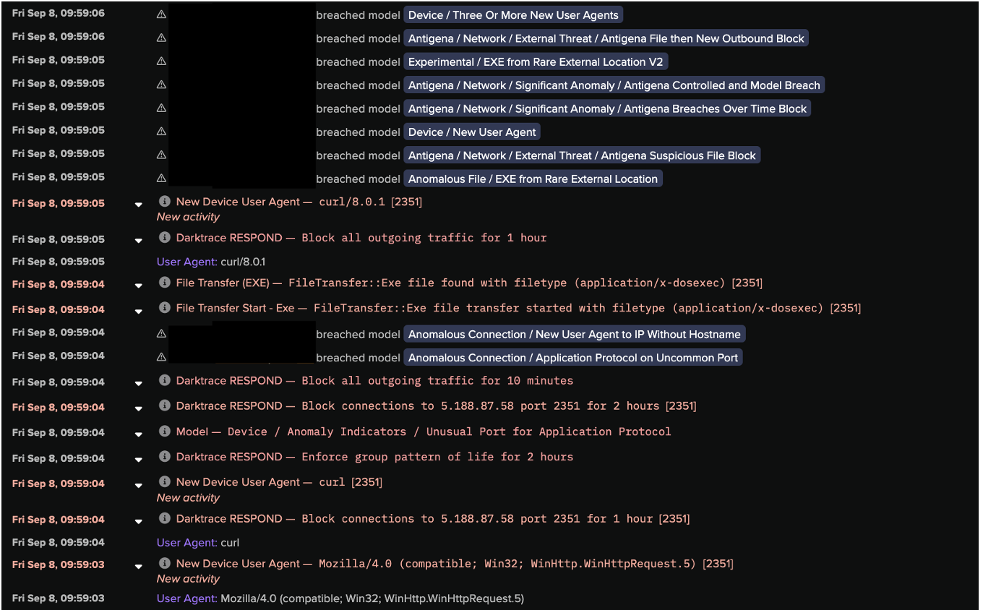Open the Device / Three Or More New User Agents model tag
This screenshot has height=610, width=983.
tap(513, 15)
